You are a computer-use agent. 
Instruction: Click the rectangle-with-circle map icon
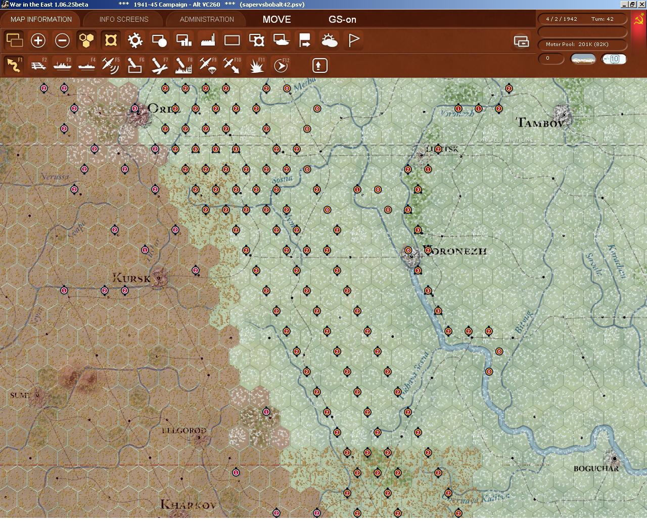pos(159,40)
